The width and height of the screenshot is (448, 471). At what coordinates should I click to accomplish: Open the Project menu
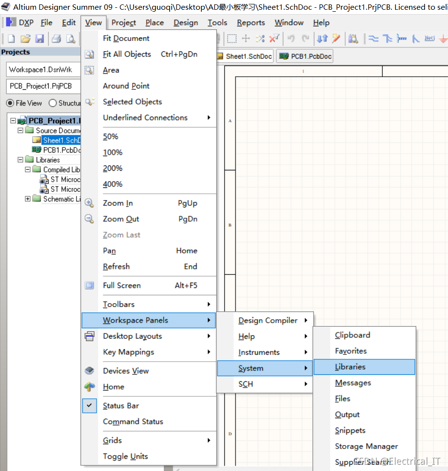[124, 22]
